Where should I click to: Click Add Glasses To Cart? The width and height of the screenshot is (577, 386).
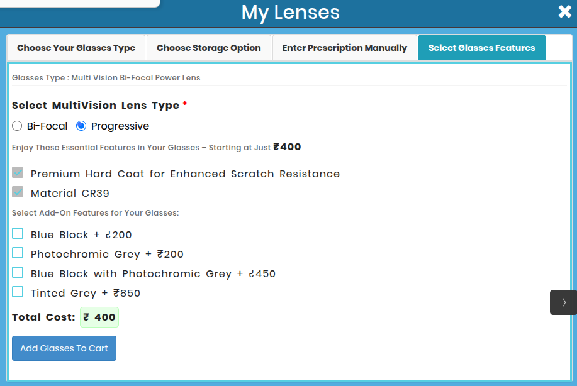tap(64, 348)
